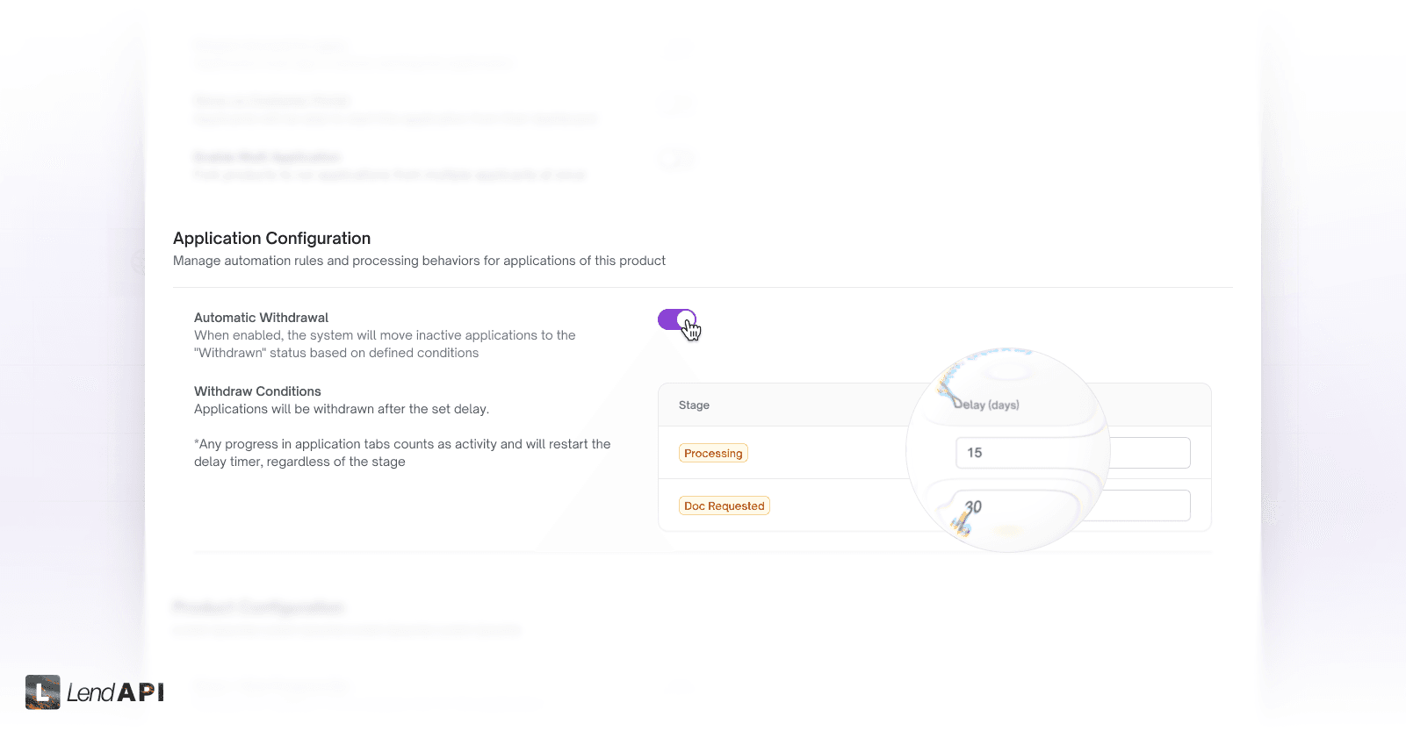Click the faded toggle beside Enable Multi Application

point(676,159)
